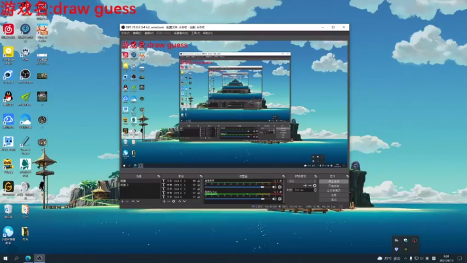Open the 文件(F) menu in OBS
The width and height of the screenshot is (467, 263).
pos(126,33)
